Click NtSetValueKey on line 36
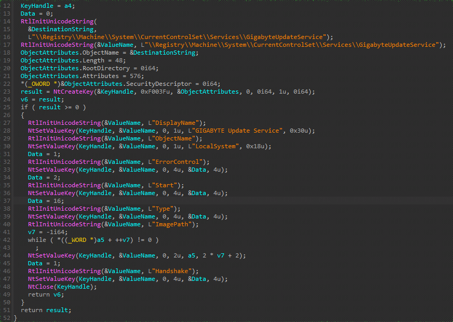 (x=52, y=194)
